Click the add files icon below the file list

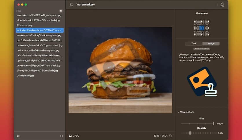point(18,136)
